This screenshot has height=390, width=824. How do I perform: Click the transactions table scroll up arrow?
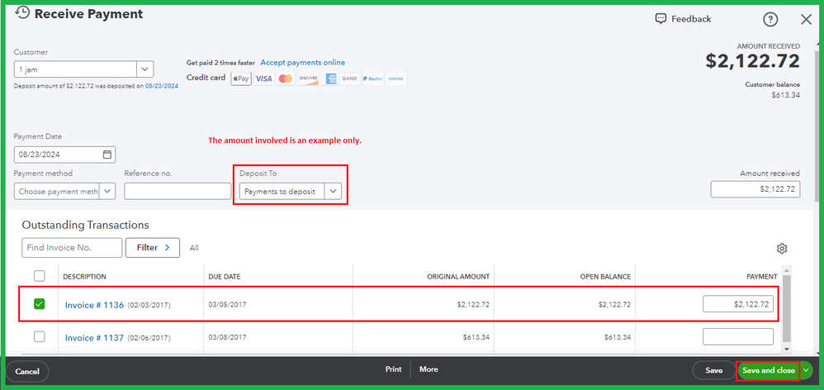pyautogui.click(x=787, y=271)
